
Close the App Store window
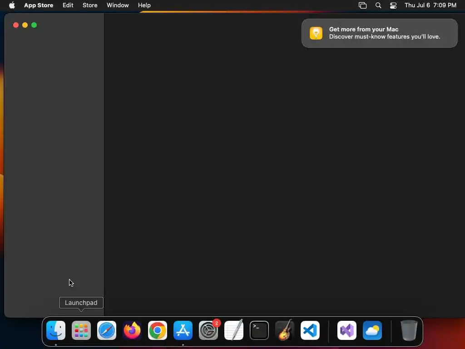click(x=16, y=25)
